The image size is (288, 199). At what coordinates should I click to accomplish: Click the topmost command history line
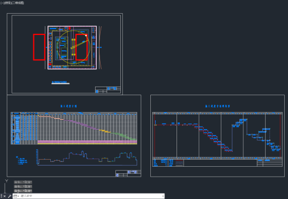pyautogui.click(x=23, y=182)
